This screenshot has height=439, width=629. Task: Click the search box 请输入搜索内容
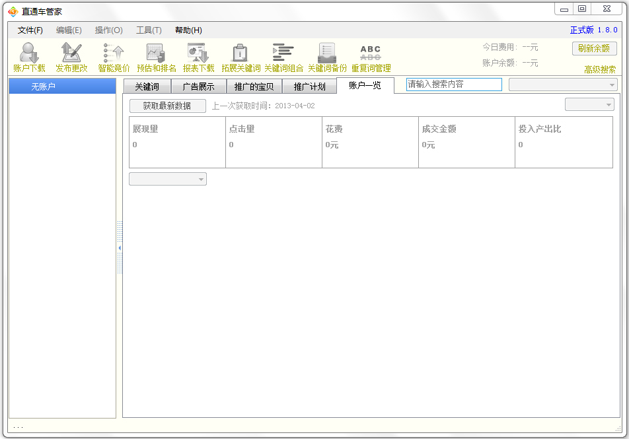coord(454,84)
